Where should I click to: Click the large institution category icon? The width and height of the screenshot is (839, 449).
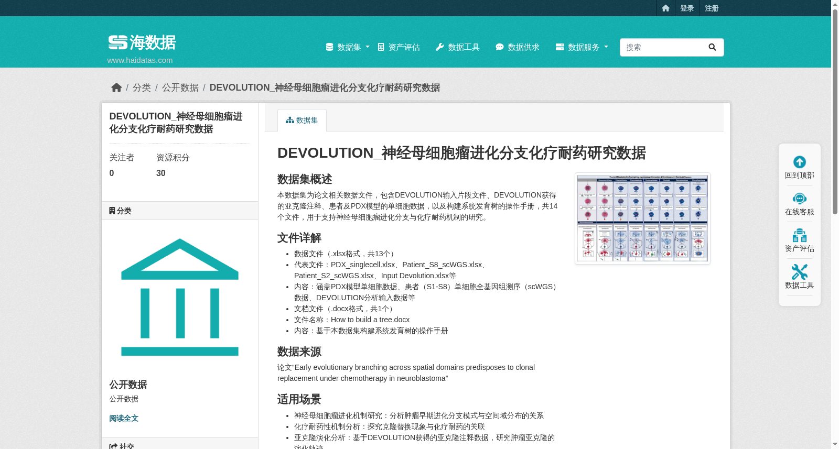click(x=180, y=297)
